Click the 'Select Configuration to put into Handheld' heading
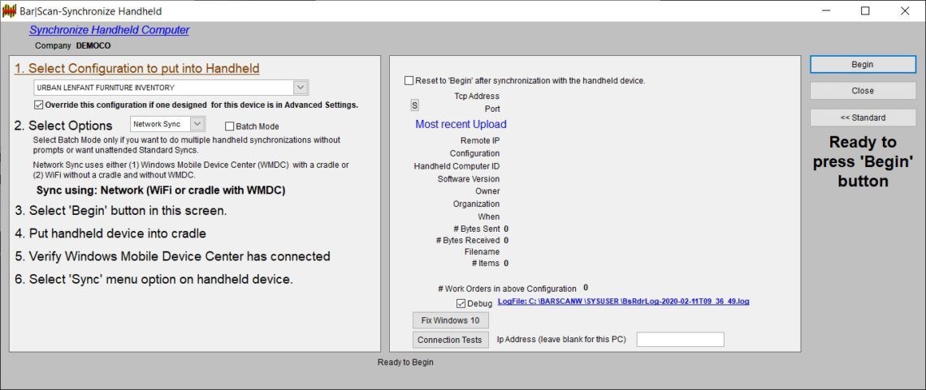 pyautogui.click(x=136, y=69)
